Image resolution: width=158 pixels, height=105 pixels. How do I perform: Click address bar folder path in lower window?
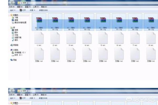[x=24, y=91]
